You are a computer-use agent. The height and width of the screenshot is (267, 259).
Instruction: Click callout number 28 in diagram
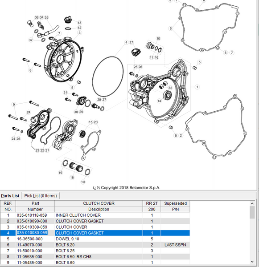[99, 100]
